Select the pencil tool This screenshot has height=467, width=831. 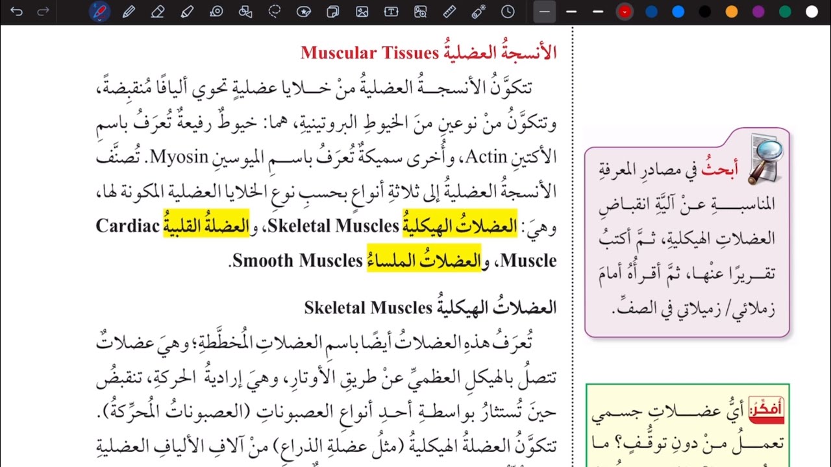pyautogui.click(x=129, y=12)
